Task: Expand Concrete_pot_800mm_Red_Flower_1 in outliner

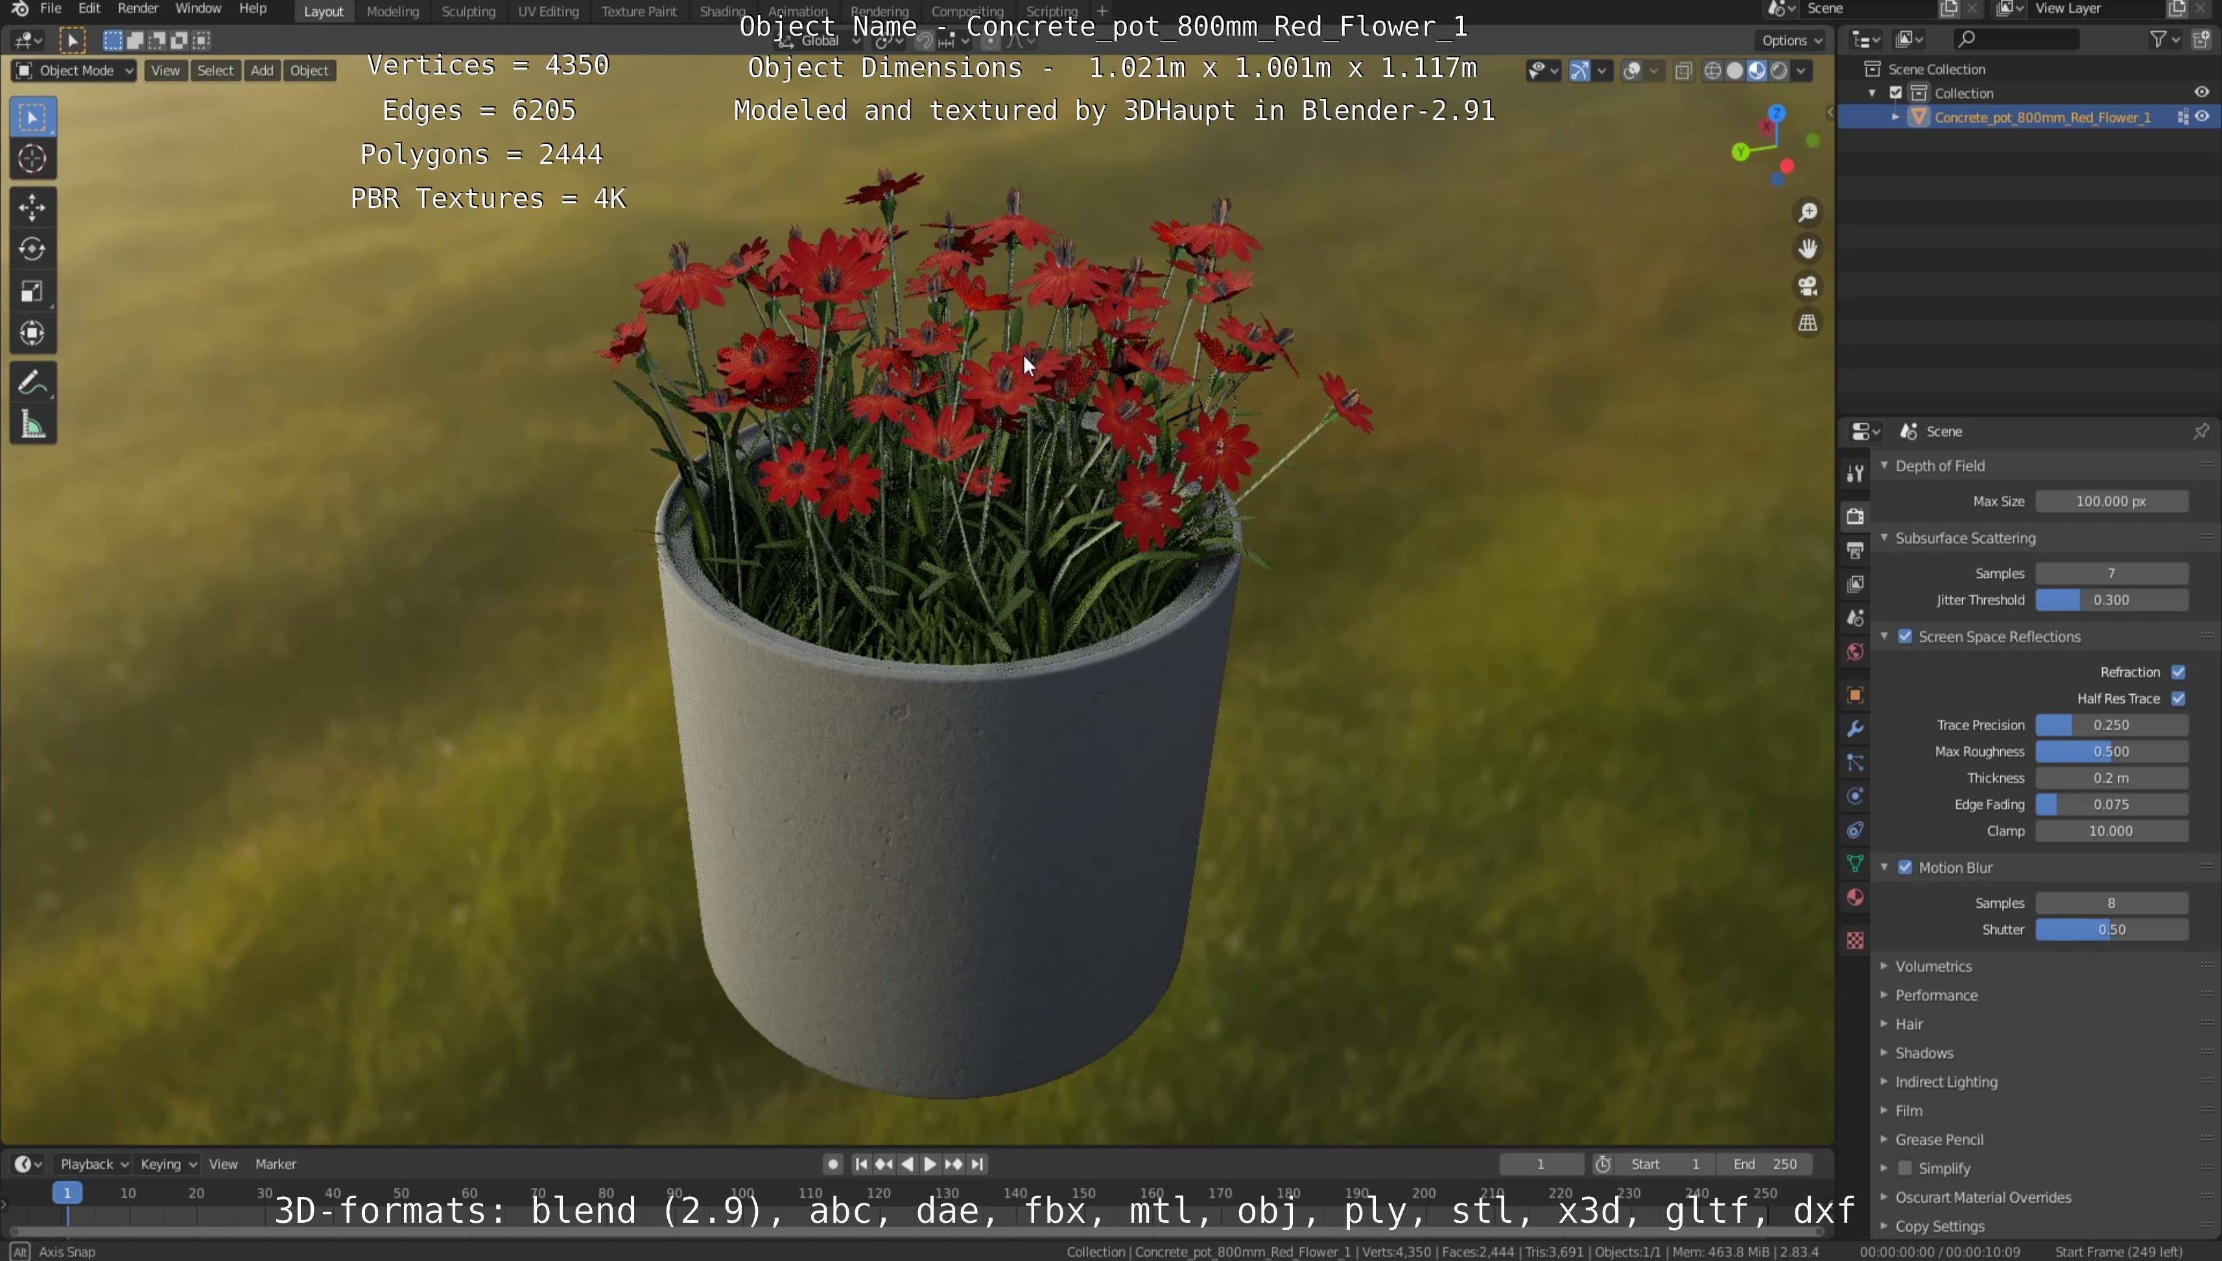Action: click(1895, 117)
